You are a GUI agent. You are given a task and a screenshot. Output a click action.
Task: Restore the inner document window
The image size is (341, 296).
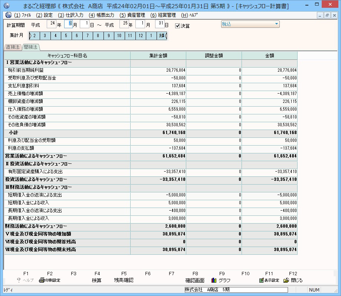(327, 16)
